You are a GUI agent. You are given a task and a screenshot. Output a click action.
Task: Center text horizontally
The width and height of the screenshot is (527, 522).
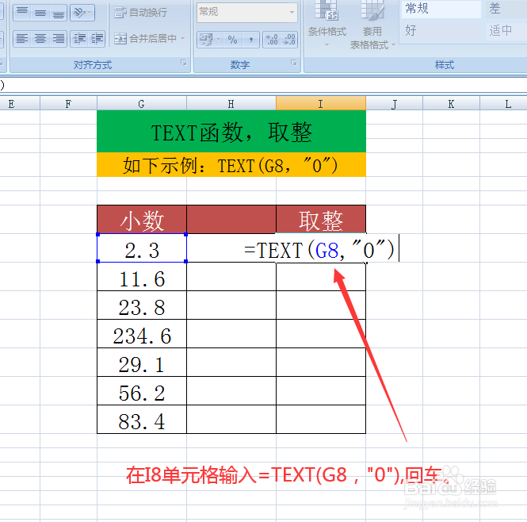[40, 39]
